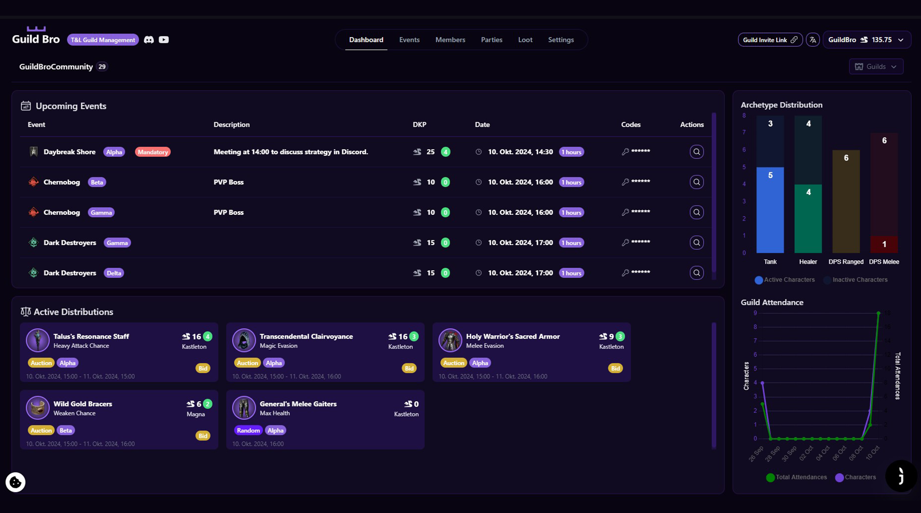
Task: Open the cookie preferences icon
Action: pos(16,482)
